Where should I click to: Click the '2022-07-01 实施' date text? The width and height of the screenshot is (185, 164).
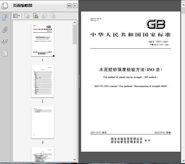tap(163, 132)
